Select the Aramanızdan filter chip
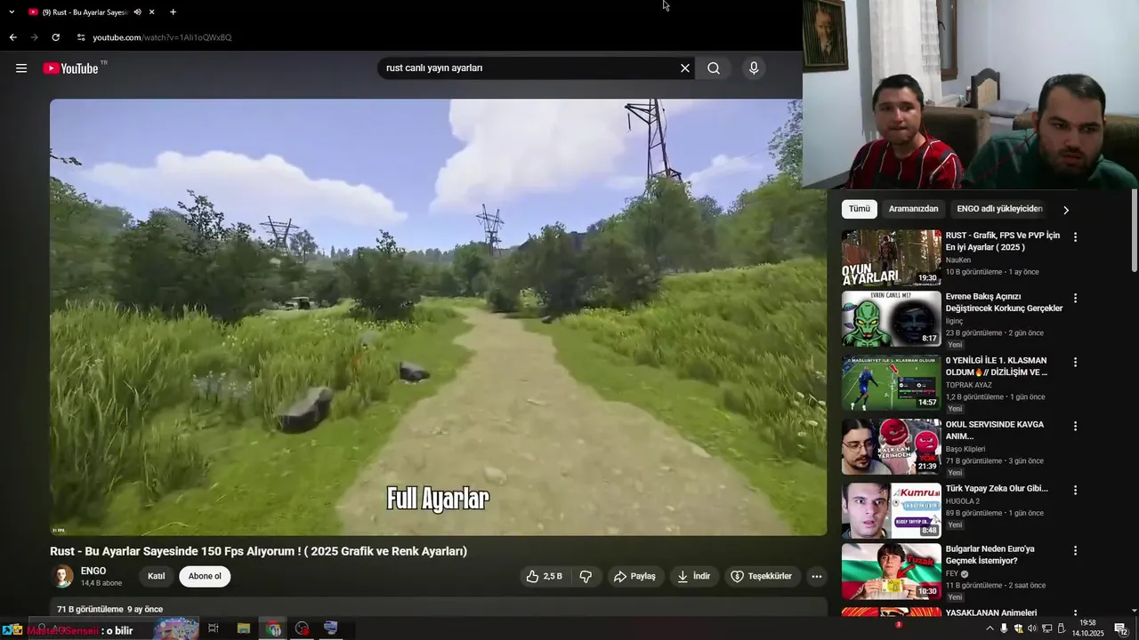The width and height of the screenshot is (1139, 640). click(x=913, y=209)
